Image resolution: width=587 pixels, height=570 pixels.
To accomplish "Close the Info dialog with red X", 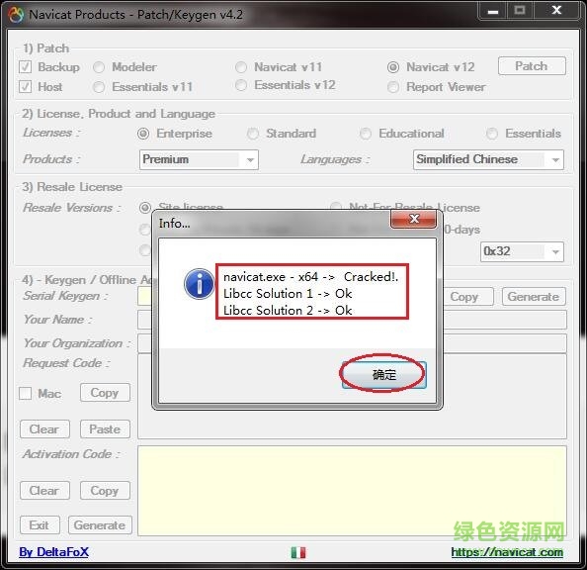I will 413,219.
